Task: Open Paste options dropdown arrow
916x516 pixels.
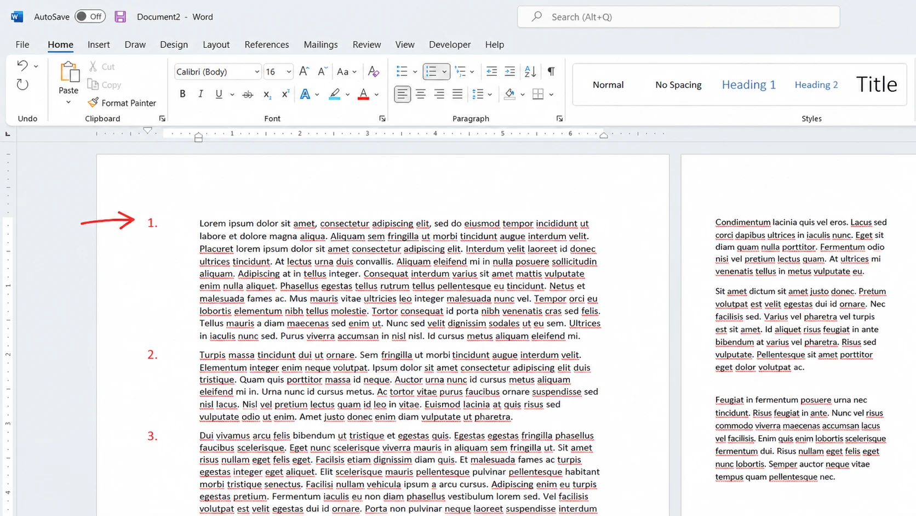Action: (x=68, y=102)
